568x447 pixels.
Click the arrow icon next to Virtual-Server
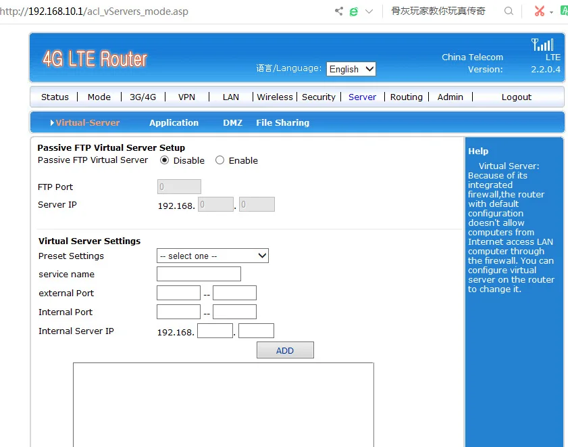[52, 123]
